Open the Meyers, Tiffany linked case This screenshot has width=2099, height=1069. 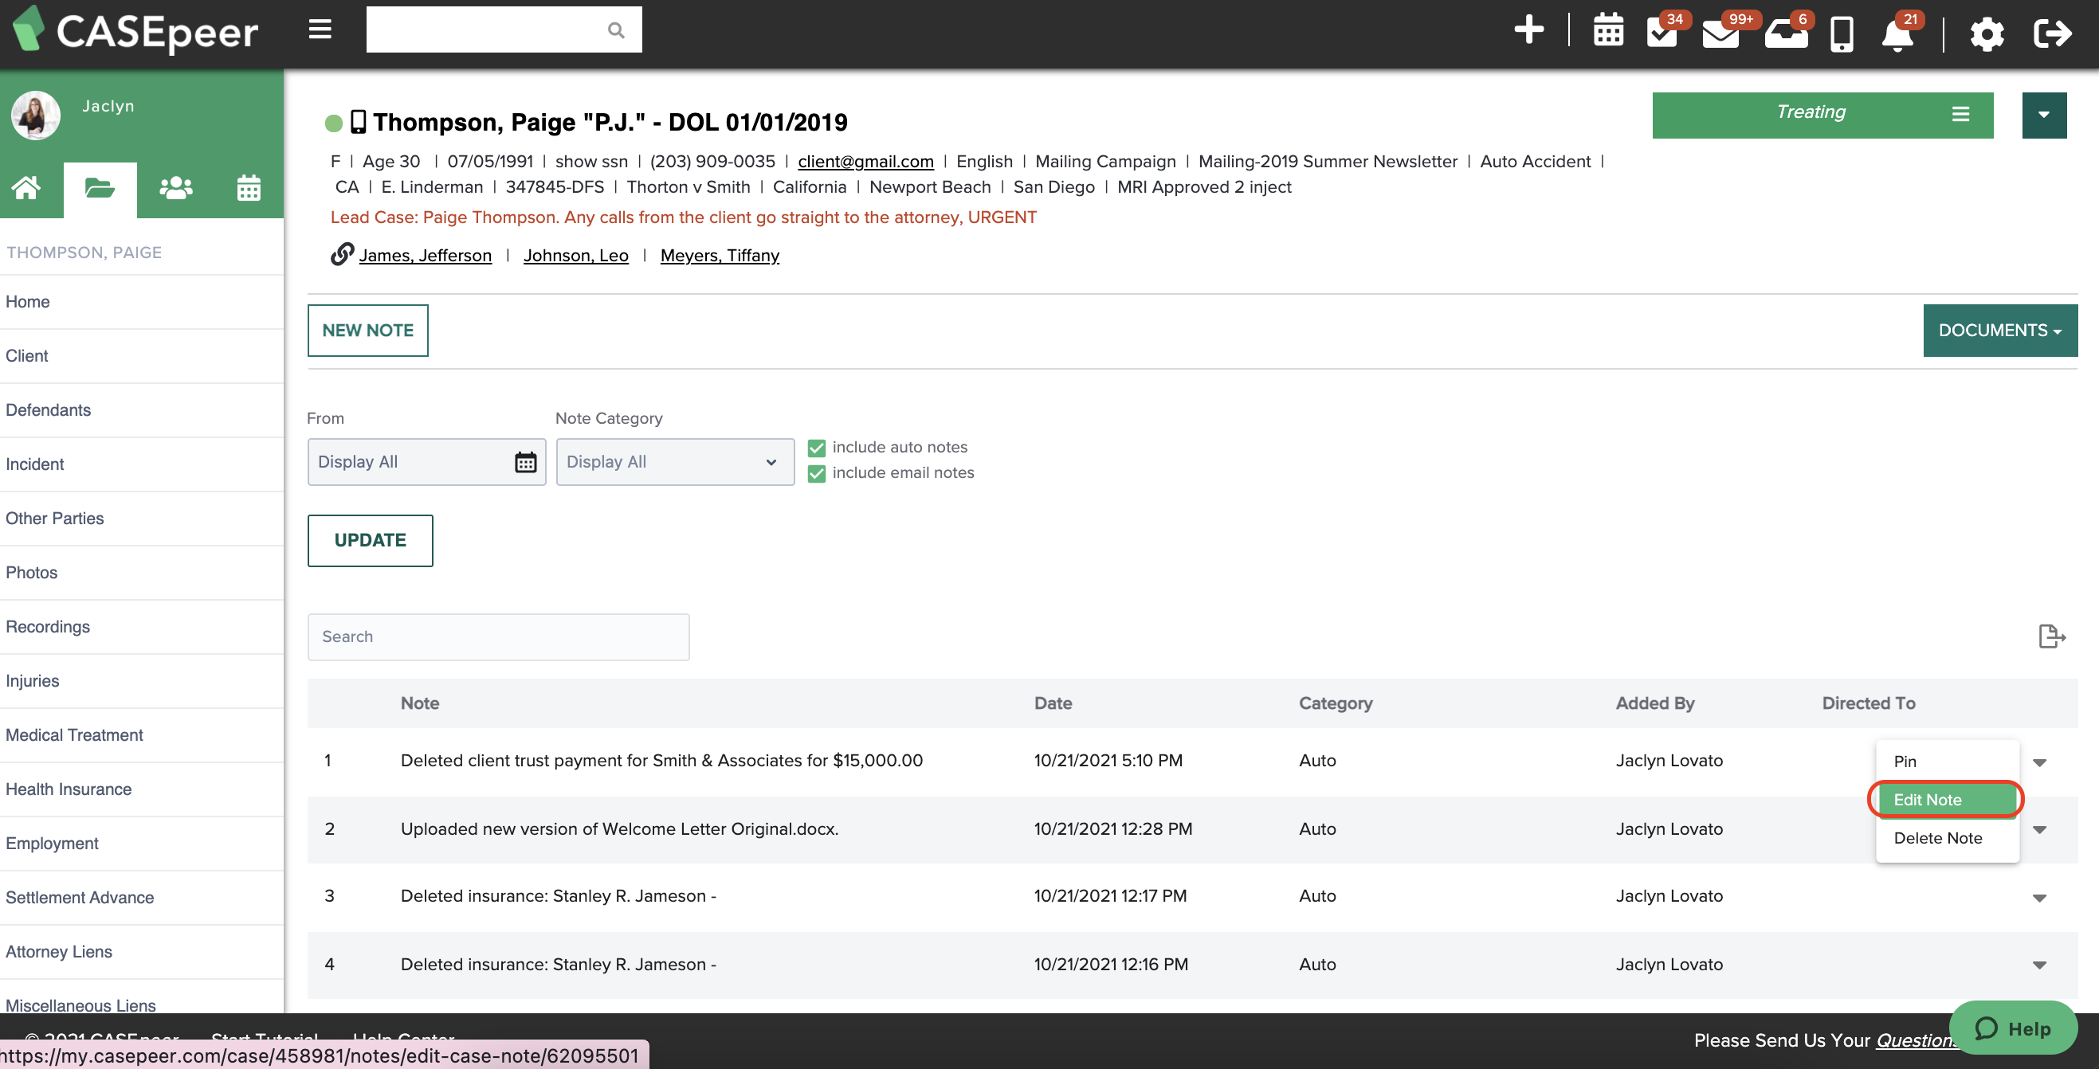click(720, 255)
